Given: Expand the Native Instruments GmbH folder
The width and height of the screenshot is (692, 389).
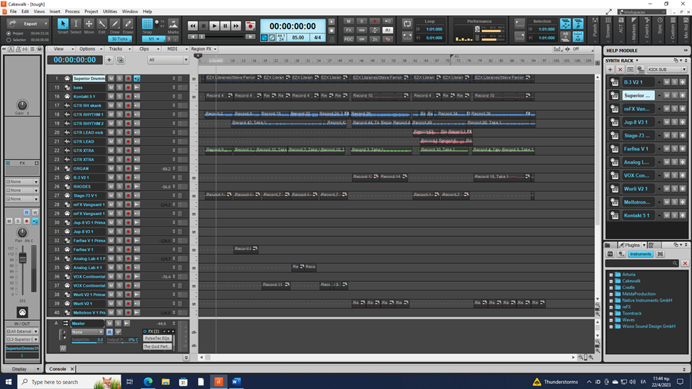Looking at the screenshot, I should click(x=611, y=301).
